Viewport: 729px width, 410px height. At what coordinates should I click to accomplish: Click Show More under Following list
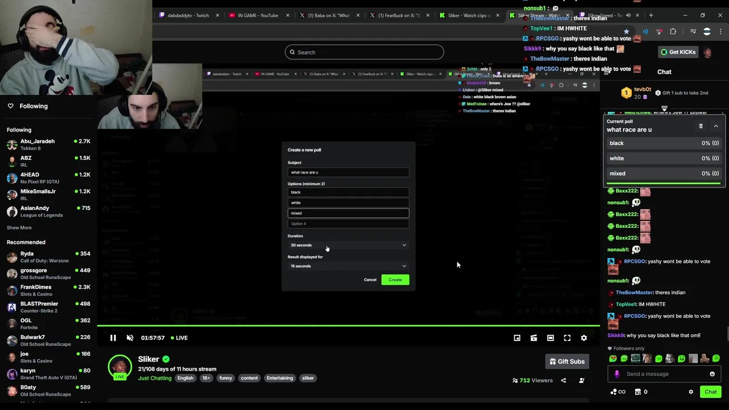[x=19, y=228]
